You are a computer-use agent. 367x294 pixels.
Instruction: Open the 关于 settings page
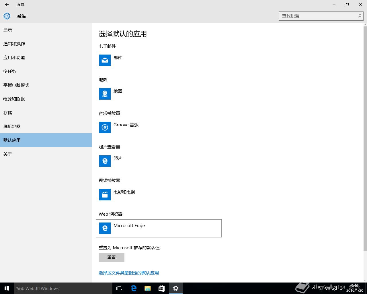(x=46, y=154)
